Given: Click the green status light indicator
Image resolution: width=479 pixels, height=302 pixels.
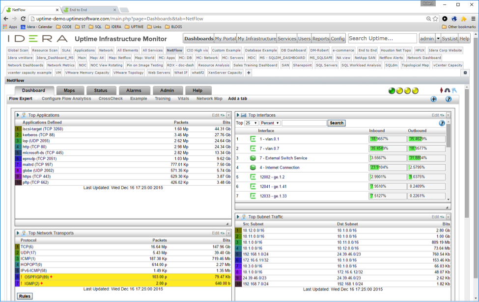Looking at the screenshot, I should [392, 91].
